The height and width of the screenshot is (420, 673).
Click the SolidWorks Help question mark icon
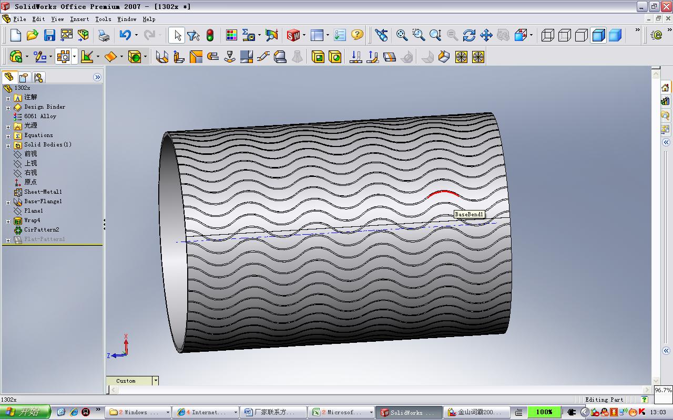[x=357, y=35]
